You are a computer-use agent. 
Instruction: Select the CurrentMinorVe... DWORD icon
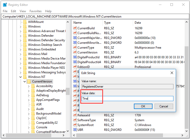(75, 43)
